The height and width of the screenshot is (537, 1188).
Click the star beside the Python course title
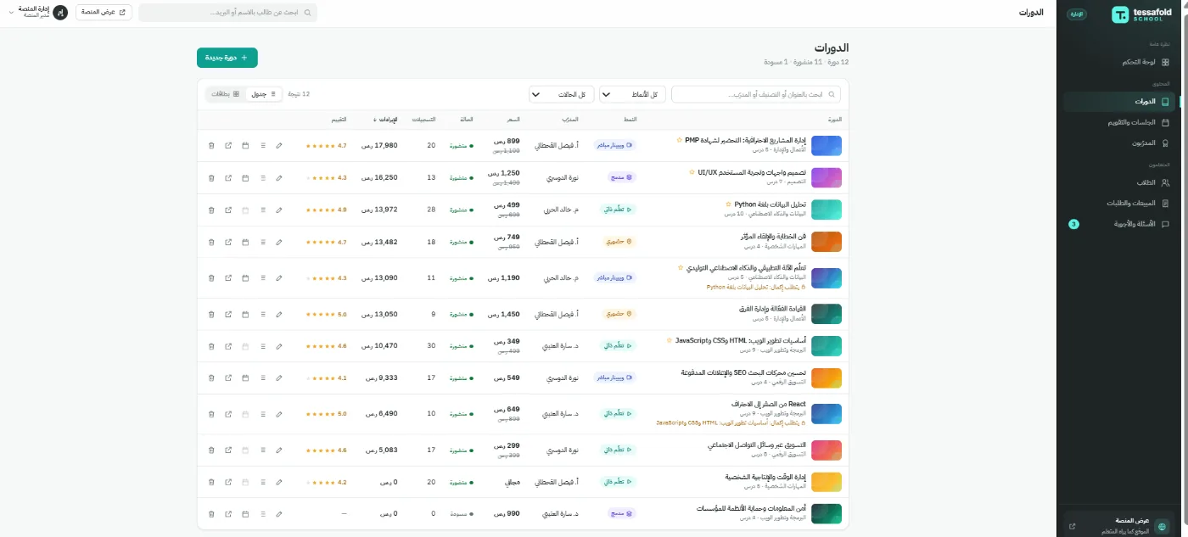tap(729, 204)
